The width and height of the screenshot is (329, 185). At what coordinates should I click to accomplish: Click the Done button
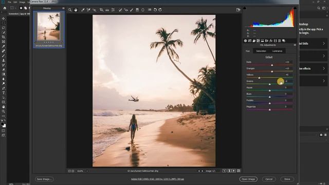(287, 179)
